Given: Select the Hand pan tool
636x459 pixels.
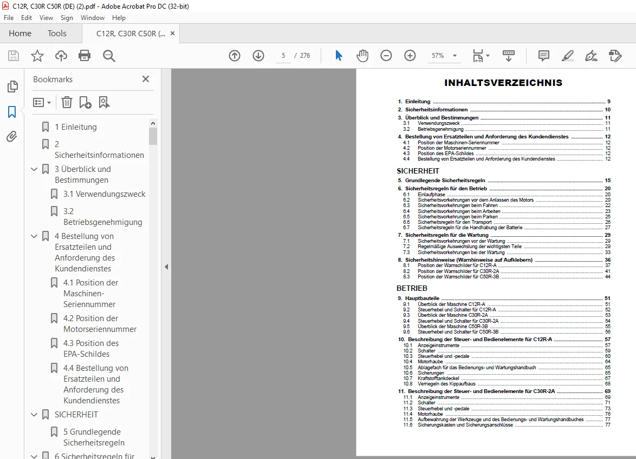Looking at the screenshot, I should point(362,56).
